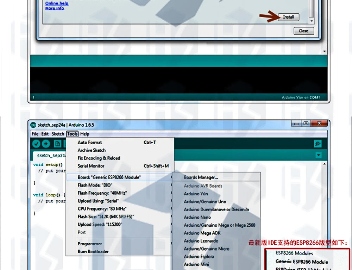352x270 pixels.
Task: Expand Board: Generic ESP8266 Module submenu
Action: tap(120, 177)
